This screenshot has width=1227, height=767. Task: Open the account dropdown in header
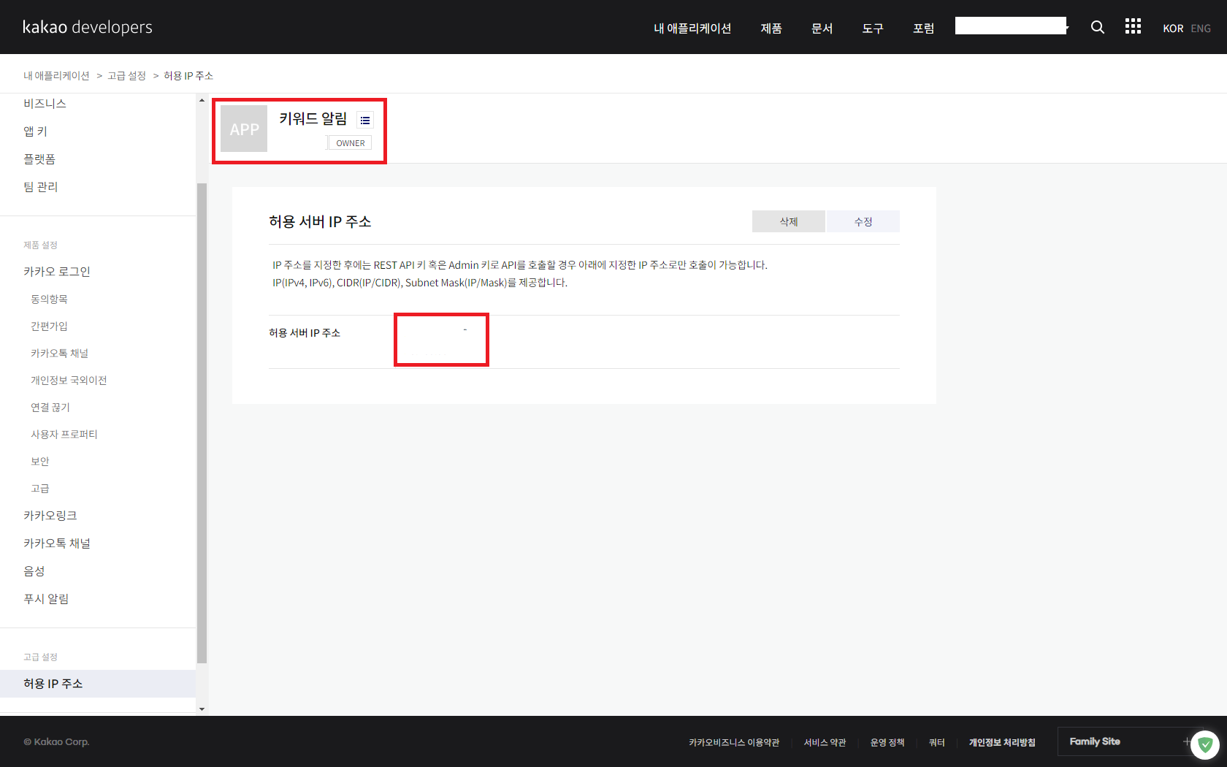point(1012,26)
